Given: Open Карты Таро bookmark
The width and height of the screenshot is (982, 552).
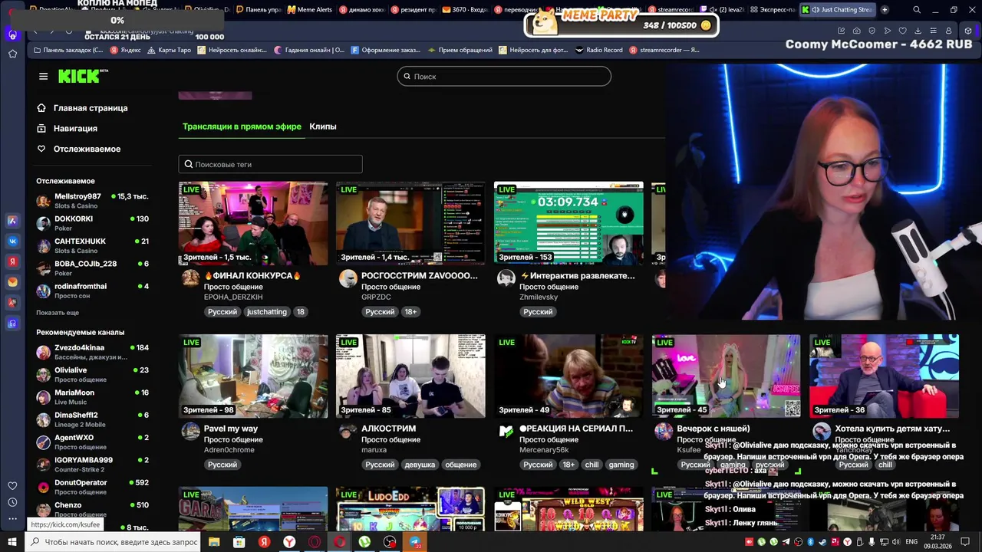Looking at the screenshot, I should (169, 50).
